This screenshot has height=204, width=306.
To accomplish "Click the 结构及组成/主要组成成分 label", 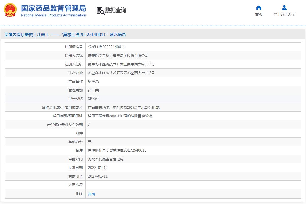I will point(62,107).
